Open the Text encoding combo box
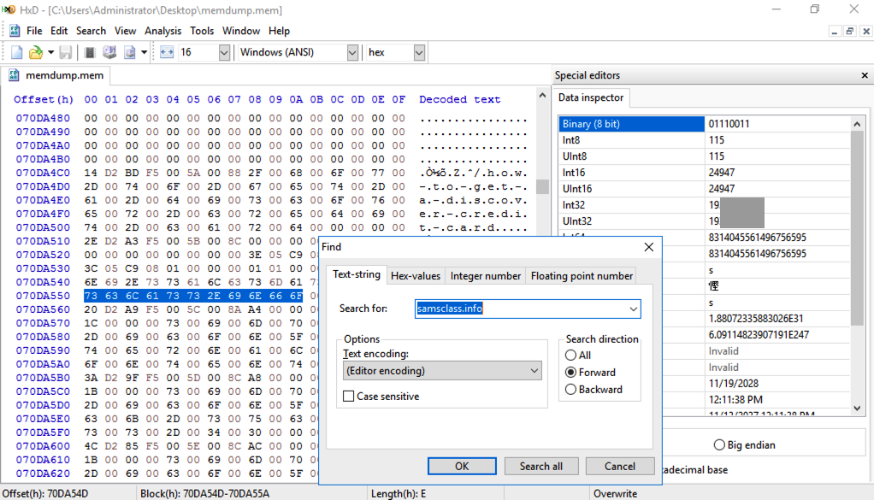874x500 pixels. 443,371
